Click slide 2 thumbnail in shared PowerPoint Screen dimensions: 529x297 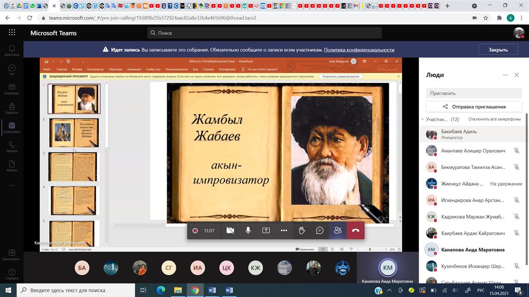74,133
